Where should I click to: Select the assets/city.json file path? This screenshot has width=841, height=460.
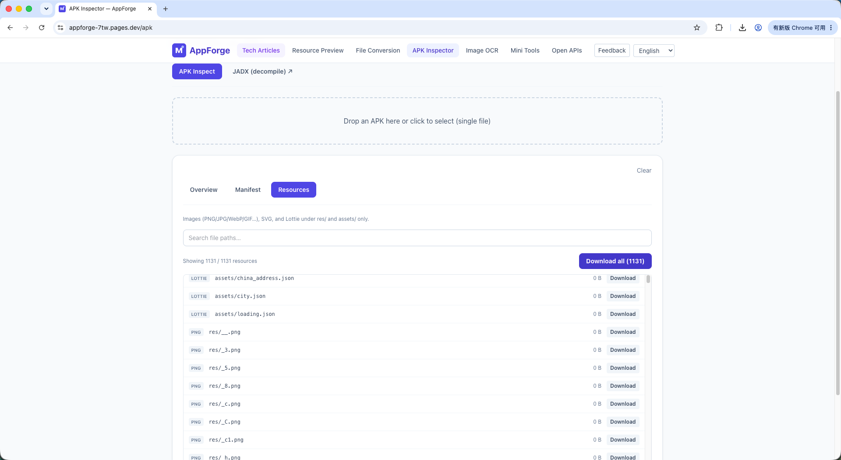240,296
